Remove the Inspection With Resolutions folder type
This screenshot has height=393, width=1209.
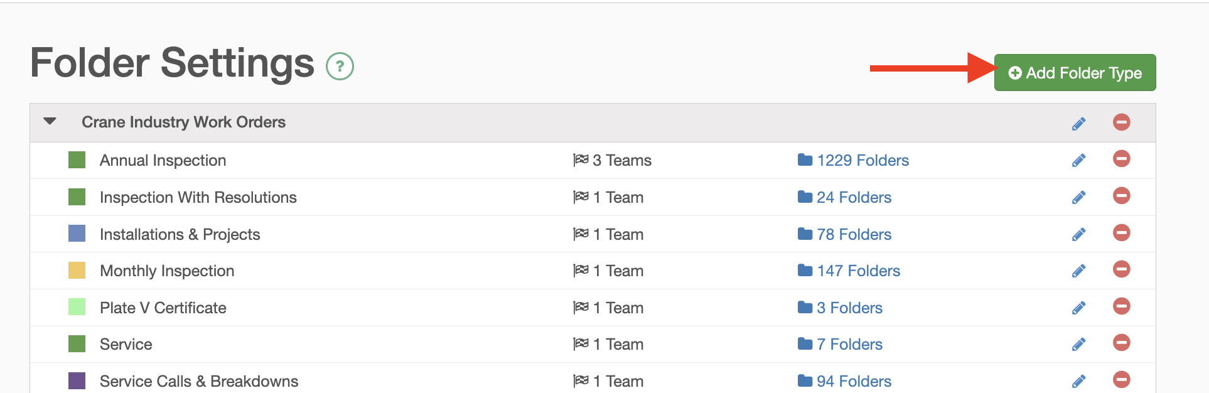[1121, 196]
